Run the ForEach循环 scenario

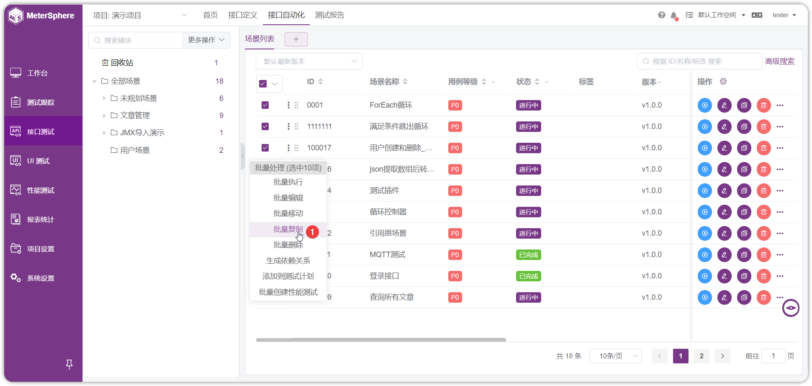tap(705, 105)
